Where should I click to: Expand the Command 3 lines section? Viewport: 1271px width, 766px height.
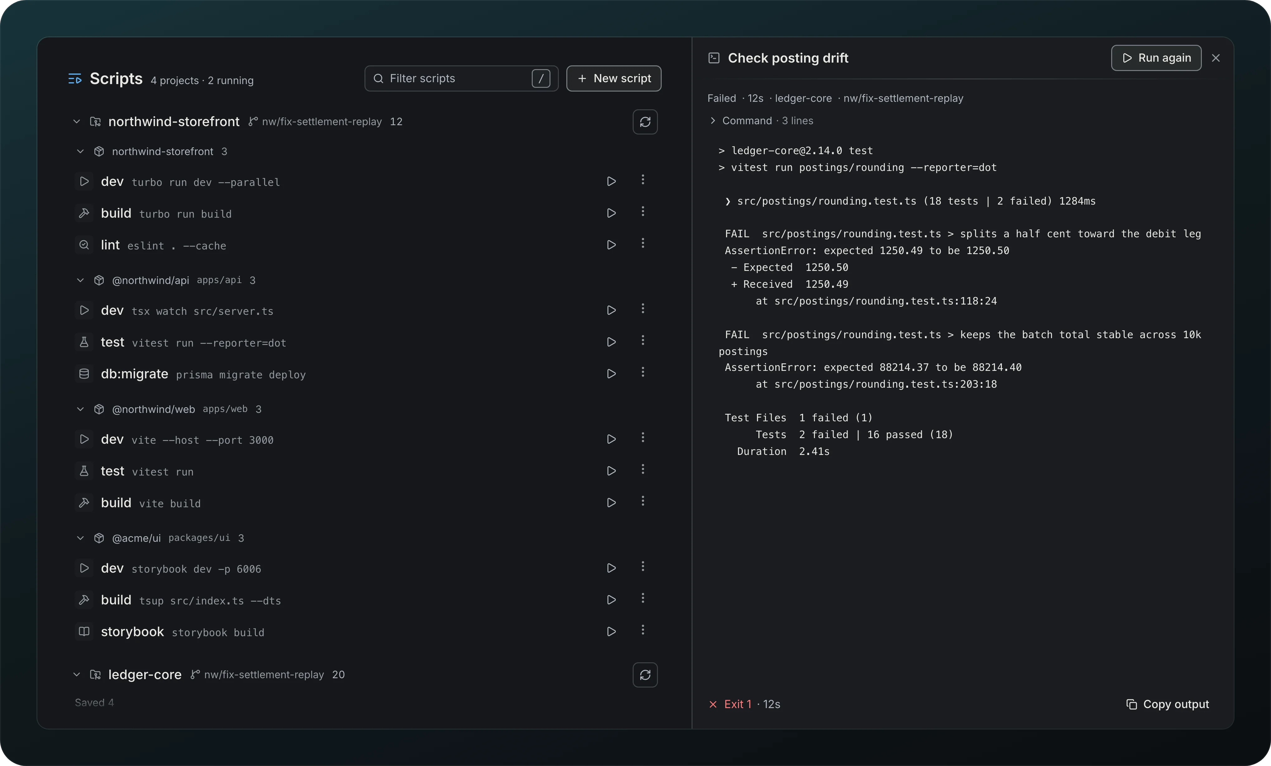click(x=761, y=121)
